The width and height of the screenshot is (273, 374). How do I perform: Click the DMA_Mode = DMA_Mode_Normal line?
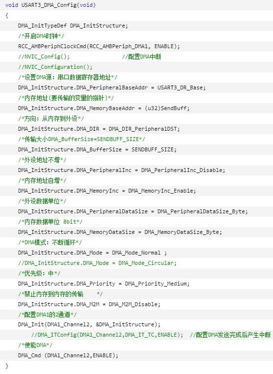(x=92, y=253)
